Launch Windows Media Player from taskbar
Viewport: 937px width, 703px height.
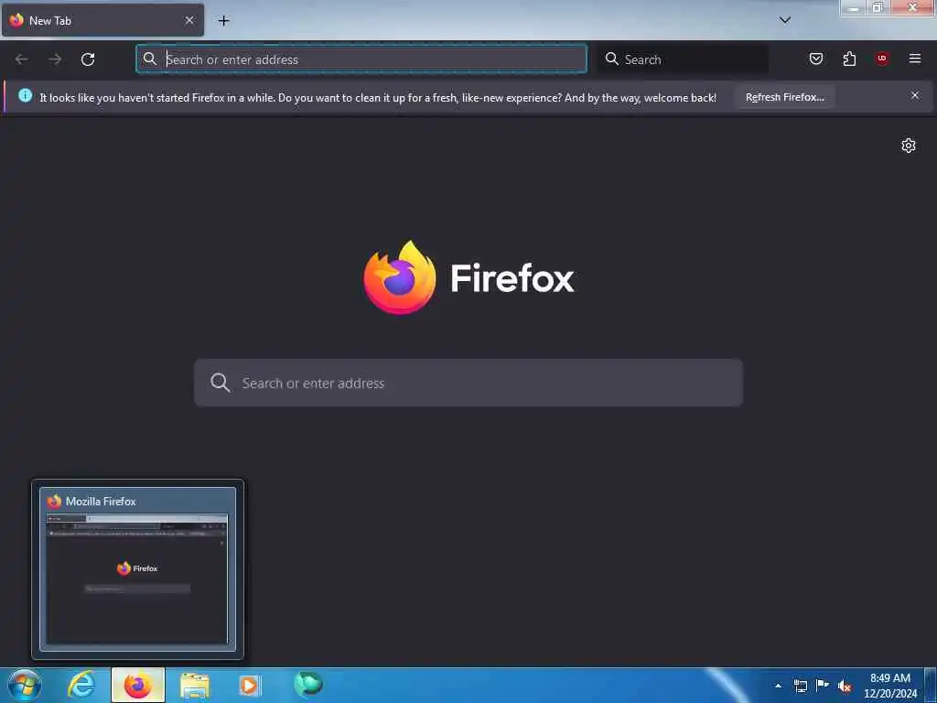250,685
